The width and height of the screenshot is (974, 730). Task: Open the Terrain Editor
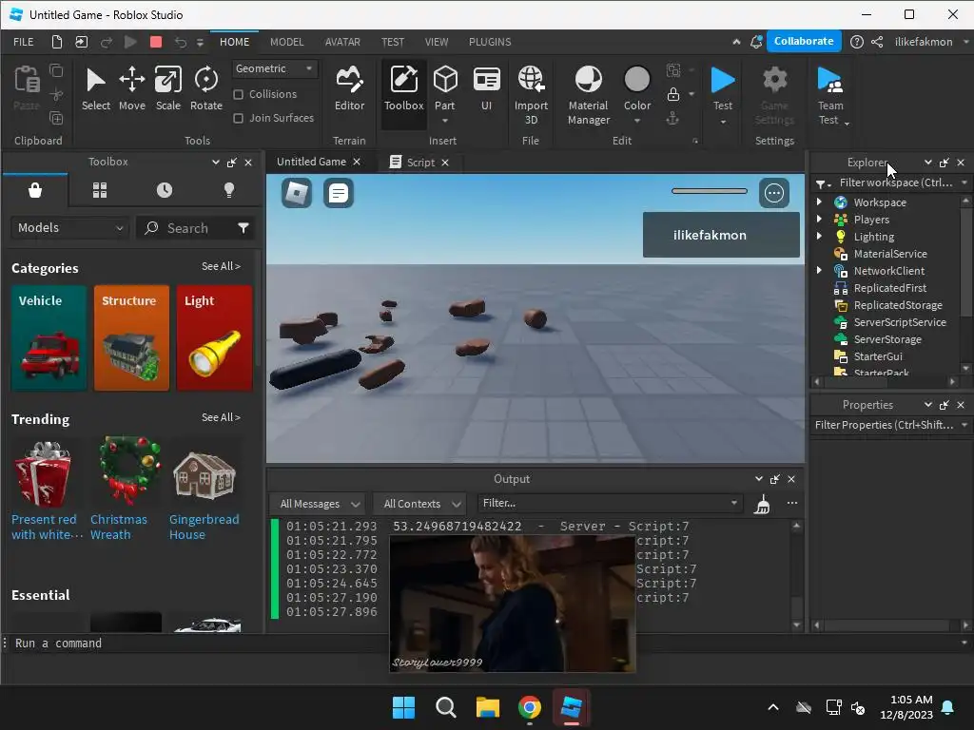[x=349, y=88]
